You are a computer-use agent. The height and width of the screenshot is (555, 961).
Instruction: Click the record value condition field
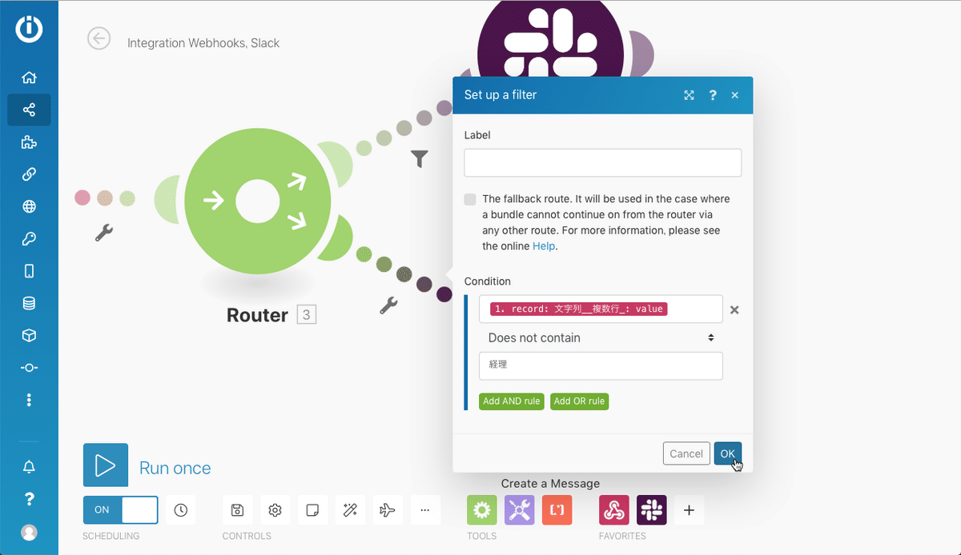click(601, 309)
